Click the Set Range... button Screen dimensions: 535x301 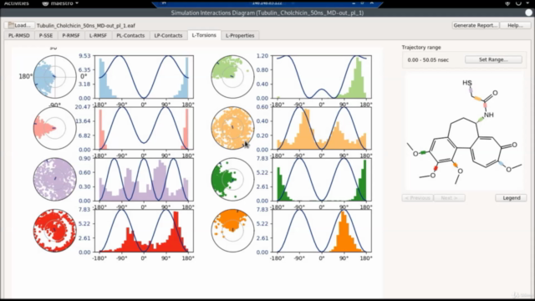(493, 59)
